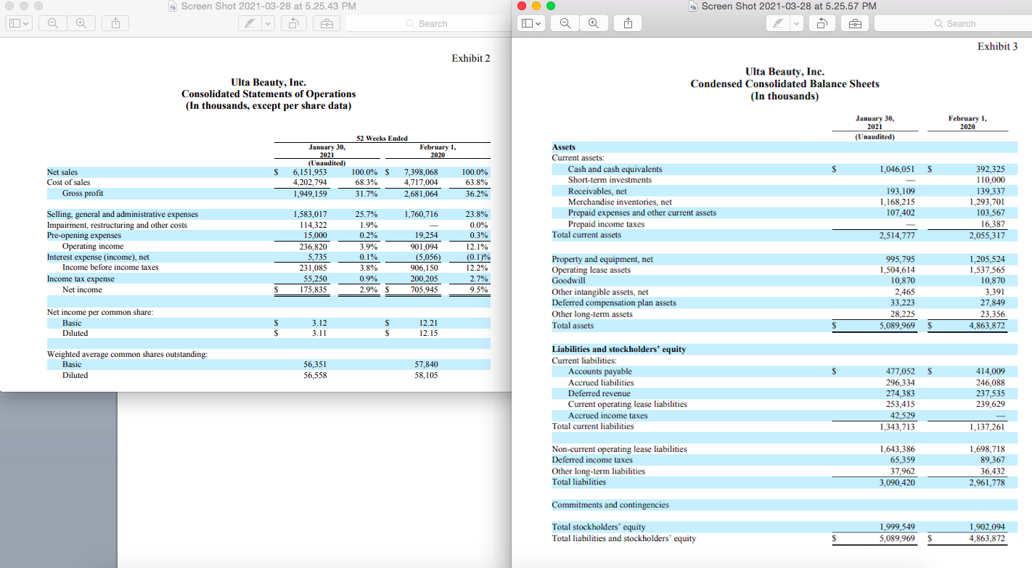Click 'Impairment, restructuring and other costs' label
This screenshot has height=568, width=1032.
[x=117, y=226]
